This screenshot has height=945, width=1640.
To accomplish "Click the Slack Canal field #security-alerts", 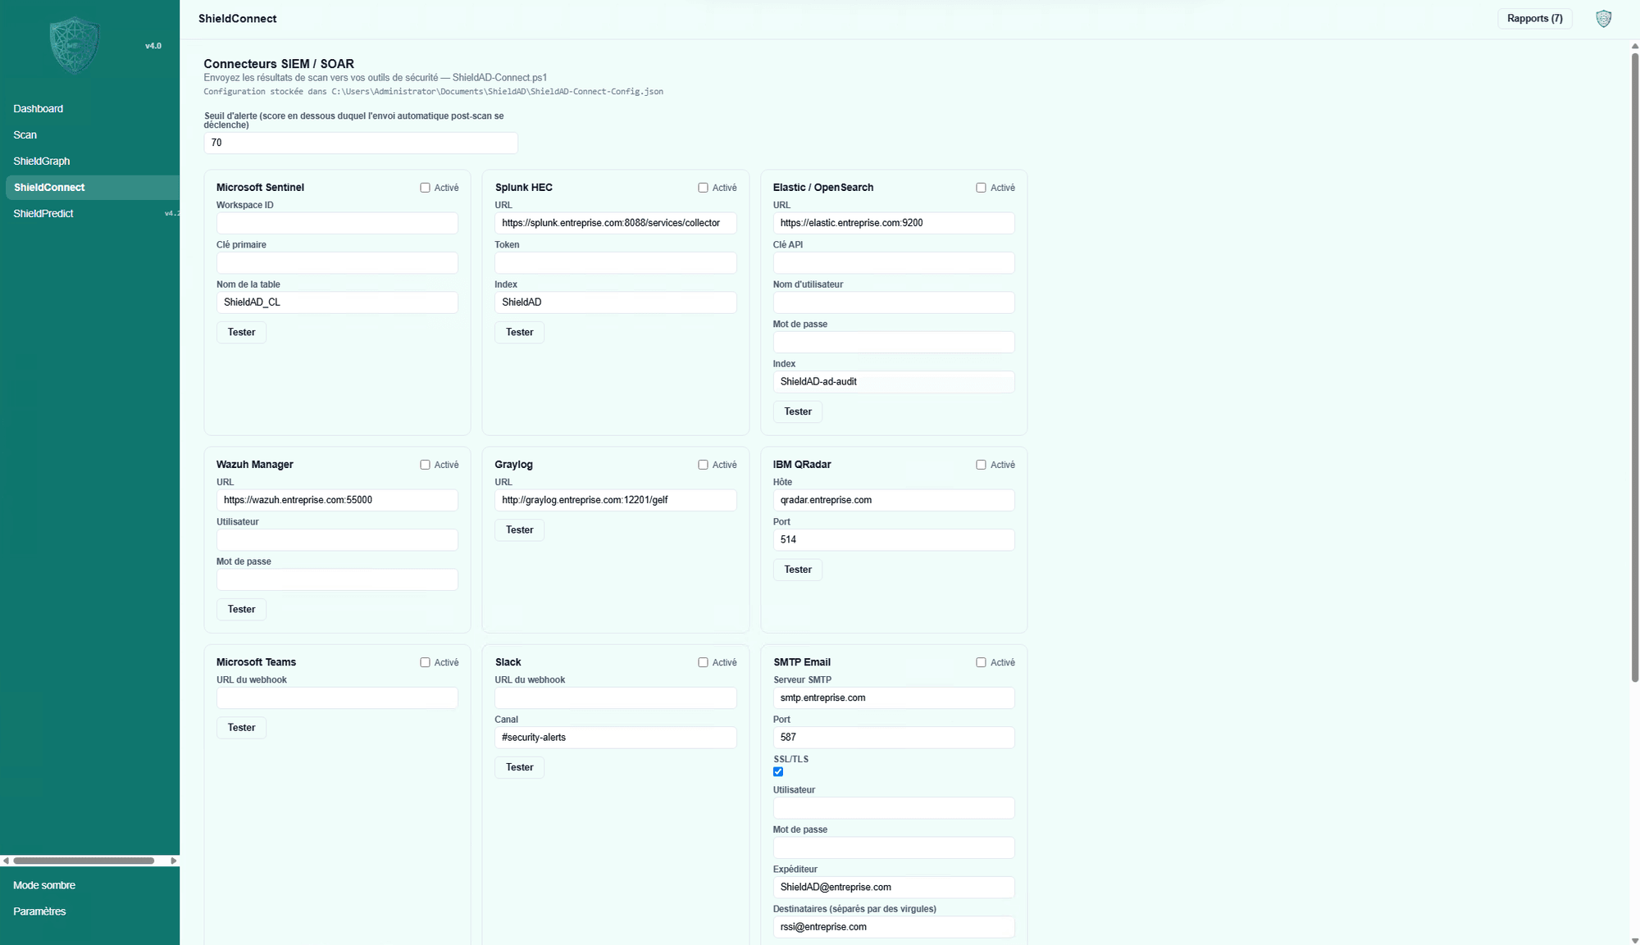I will (x=615, y=738).
